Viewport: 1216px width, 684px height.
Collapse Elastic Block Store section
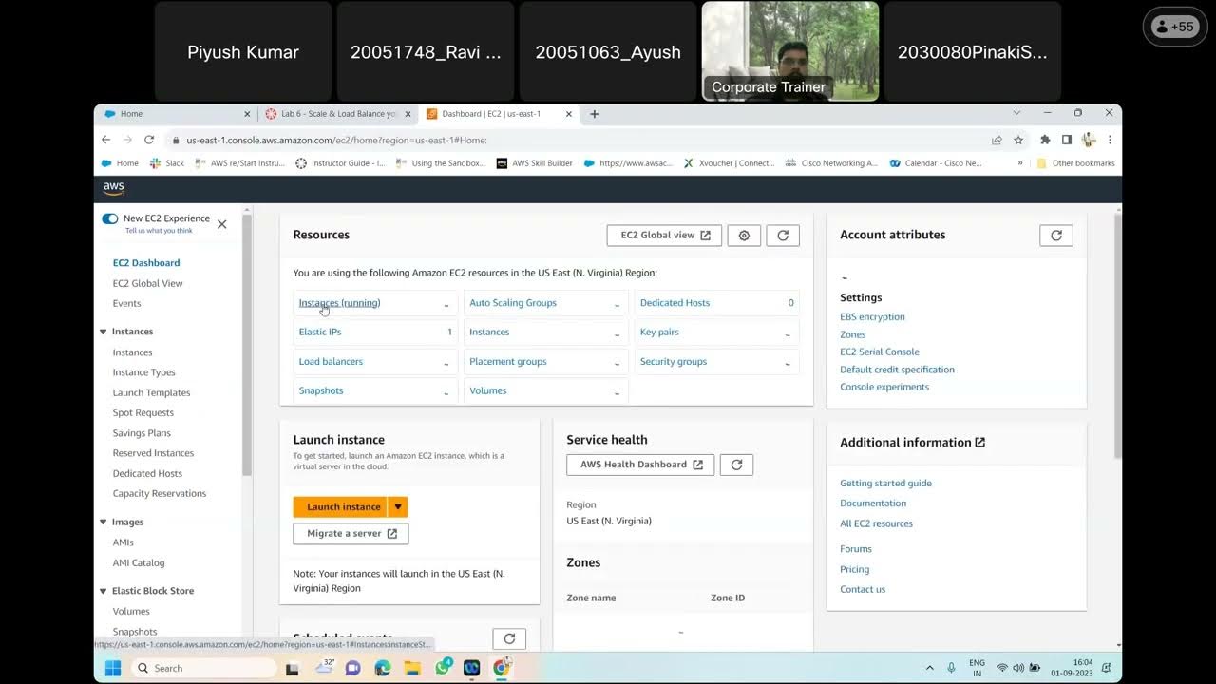click(x=103, y=591)
